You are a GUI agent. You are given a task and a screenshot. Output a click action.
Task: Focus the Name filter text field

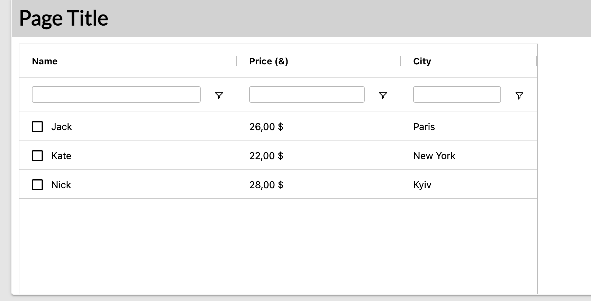click(x=116, y=94)
